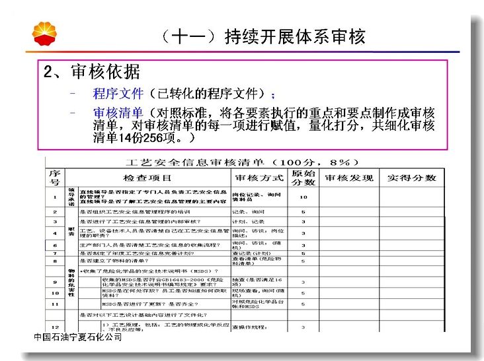Click the '职责' category cell
This screenshot has width=484, height=361.
pos(71,232)
